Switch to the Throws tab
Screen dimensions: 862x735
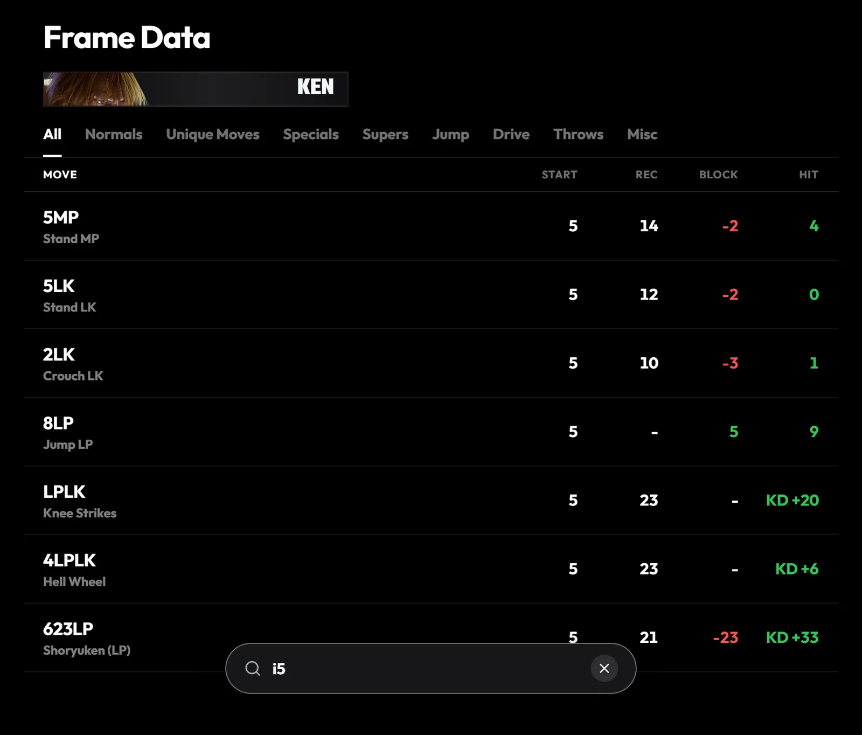[578, 134]
